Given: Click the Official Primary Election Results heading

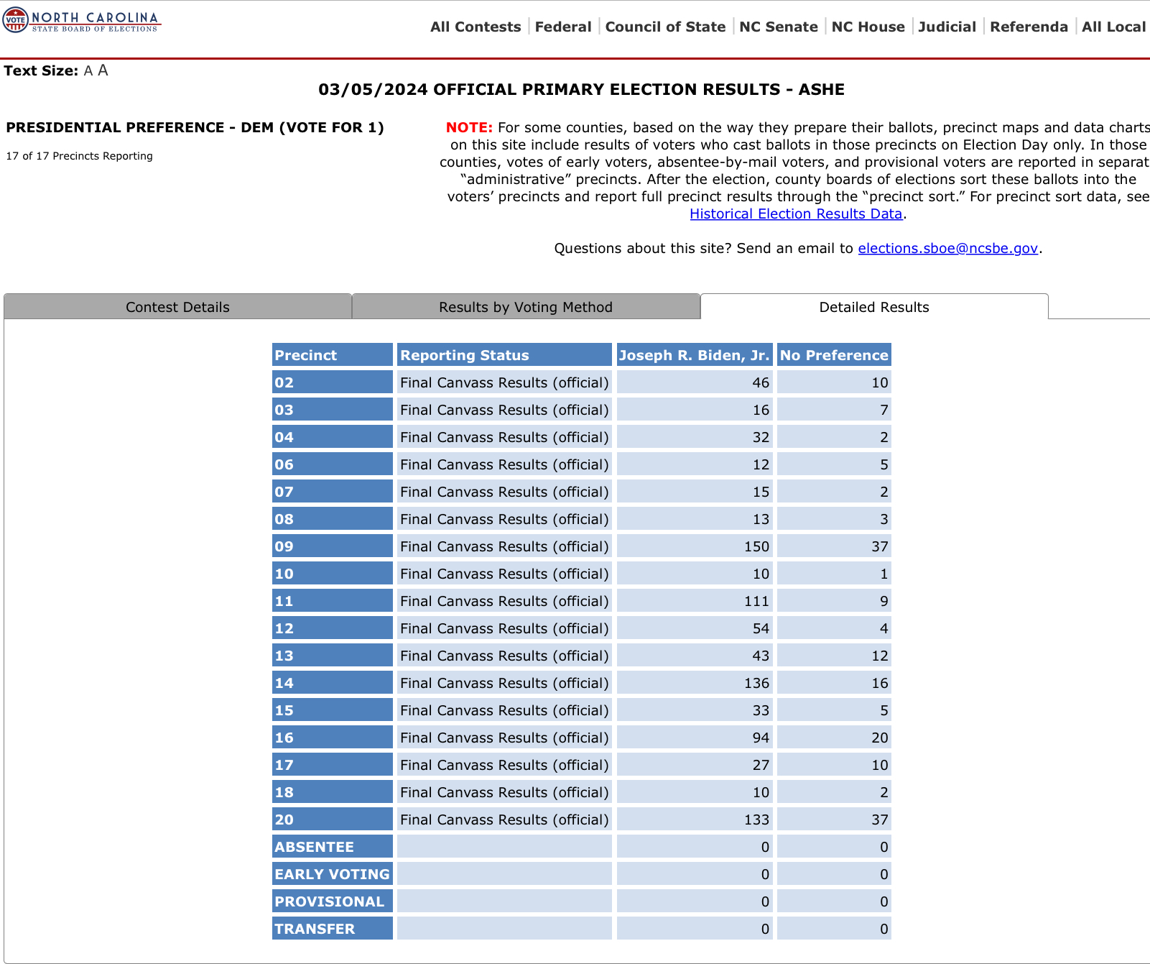Looking at the screenshot, I should (581, 90).
